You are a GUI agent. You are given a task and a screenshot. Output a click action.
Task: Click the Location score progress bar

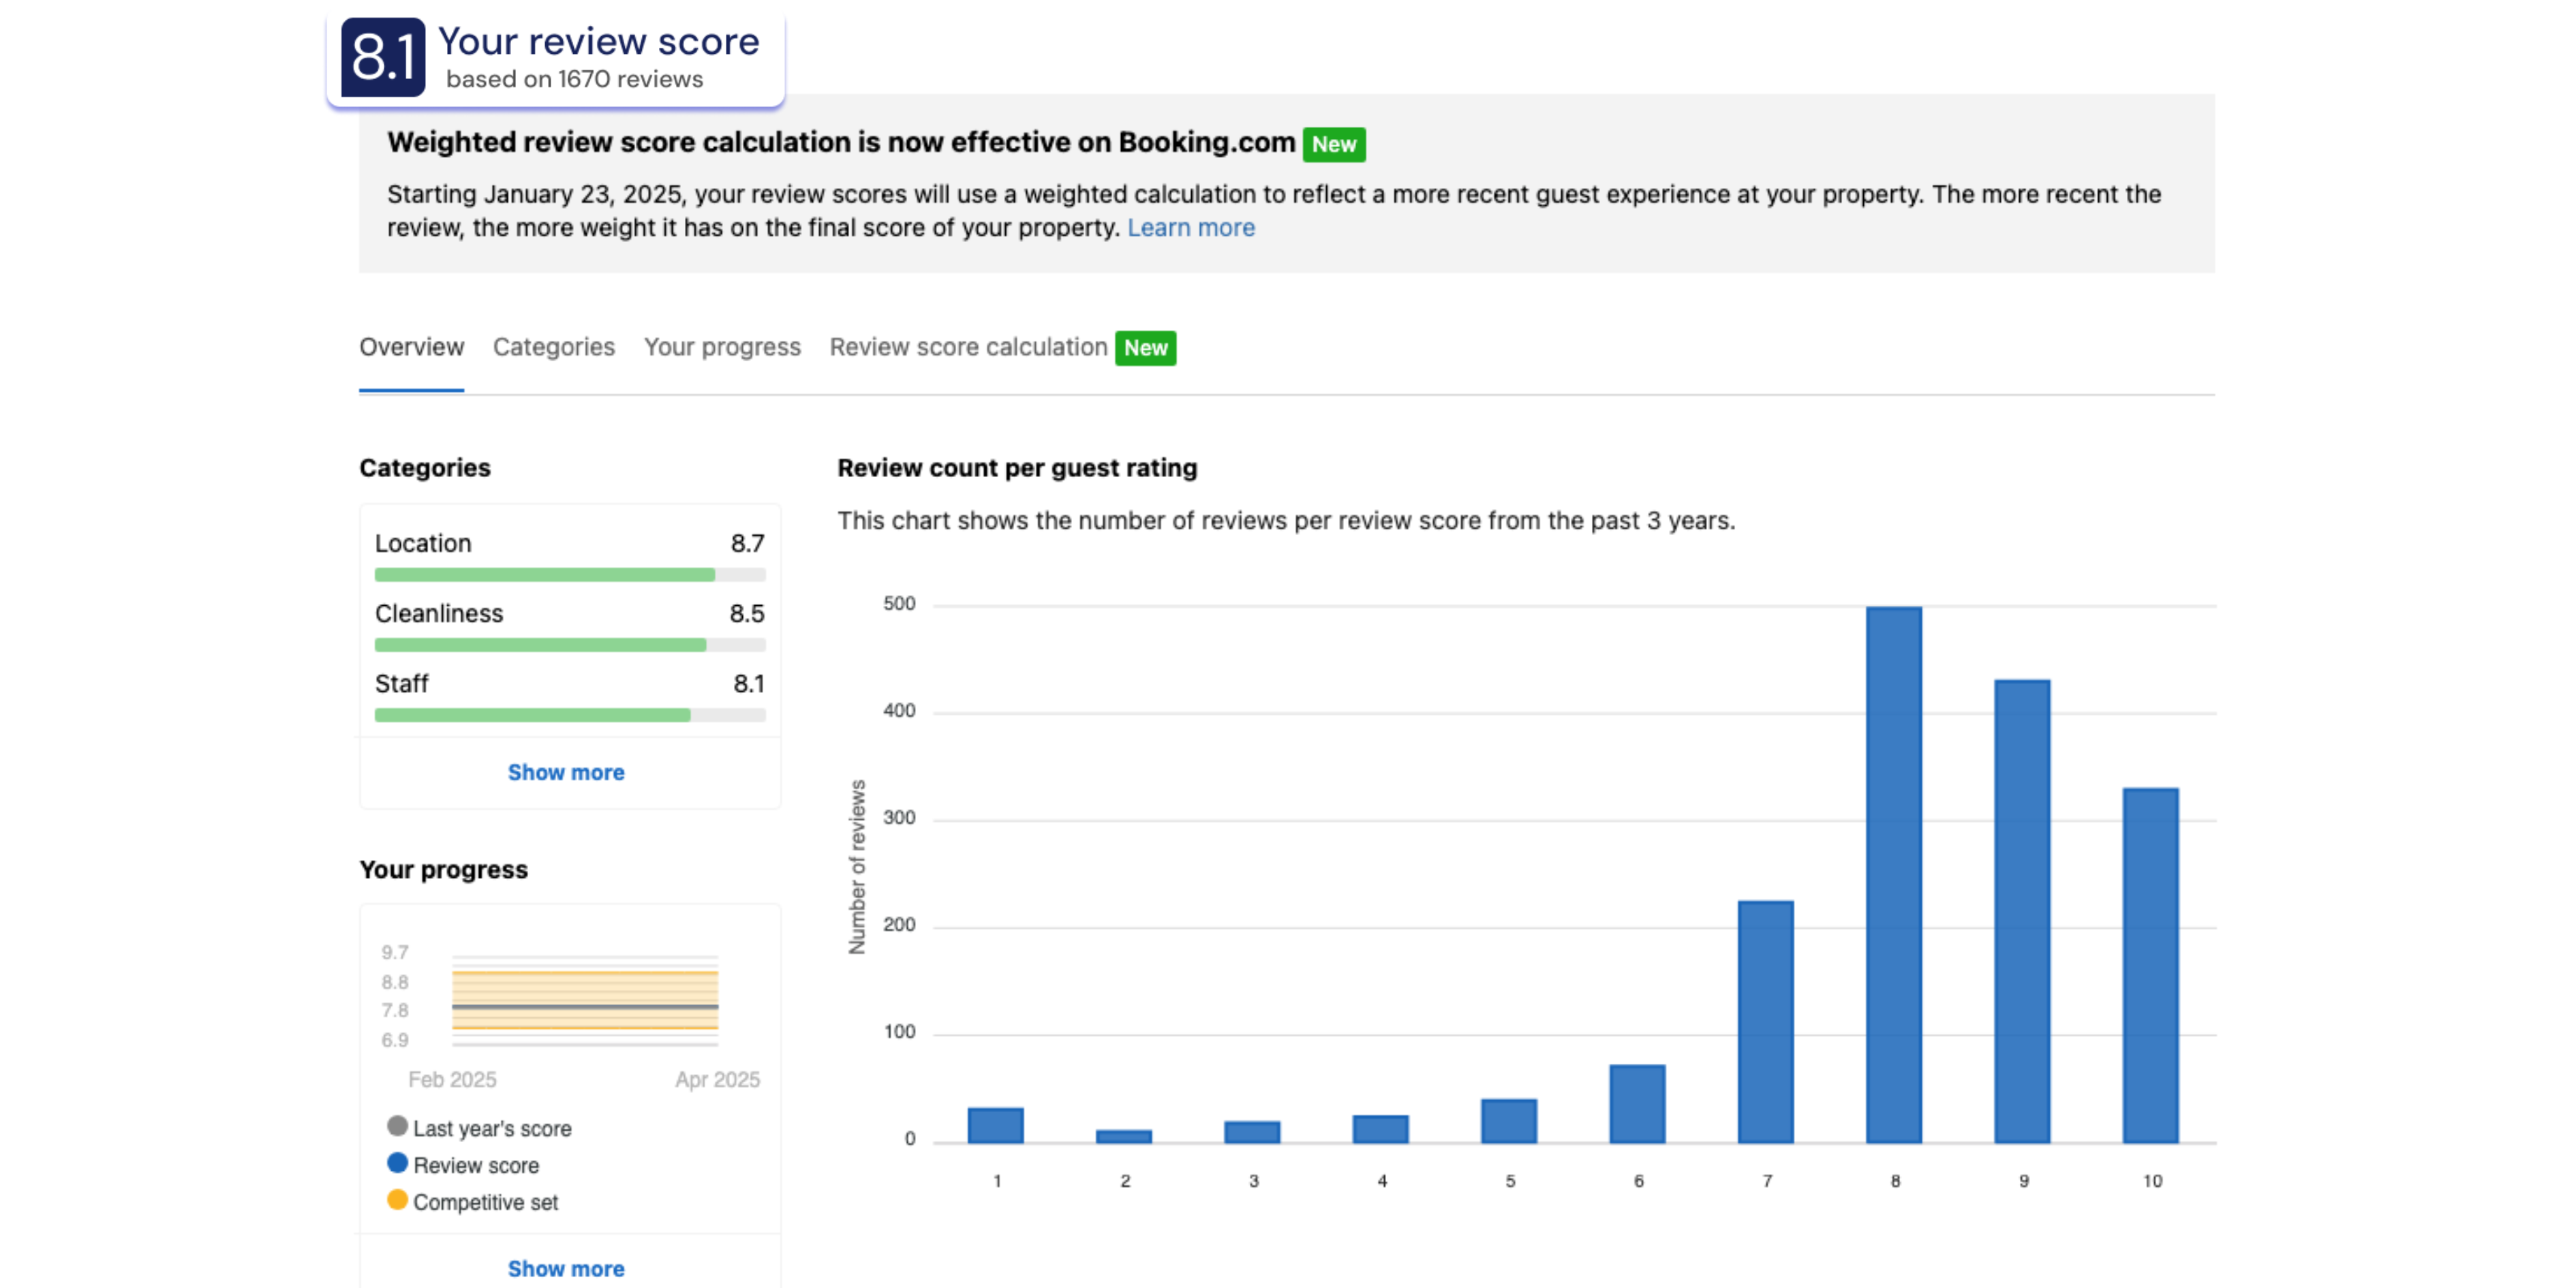pyautogui.click(x=570, y=575)
